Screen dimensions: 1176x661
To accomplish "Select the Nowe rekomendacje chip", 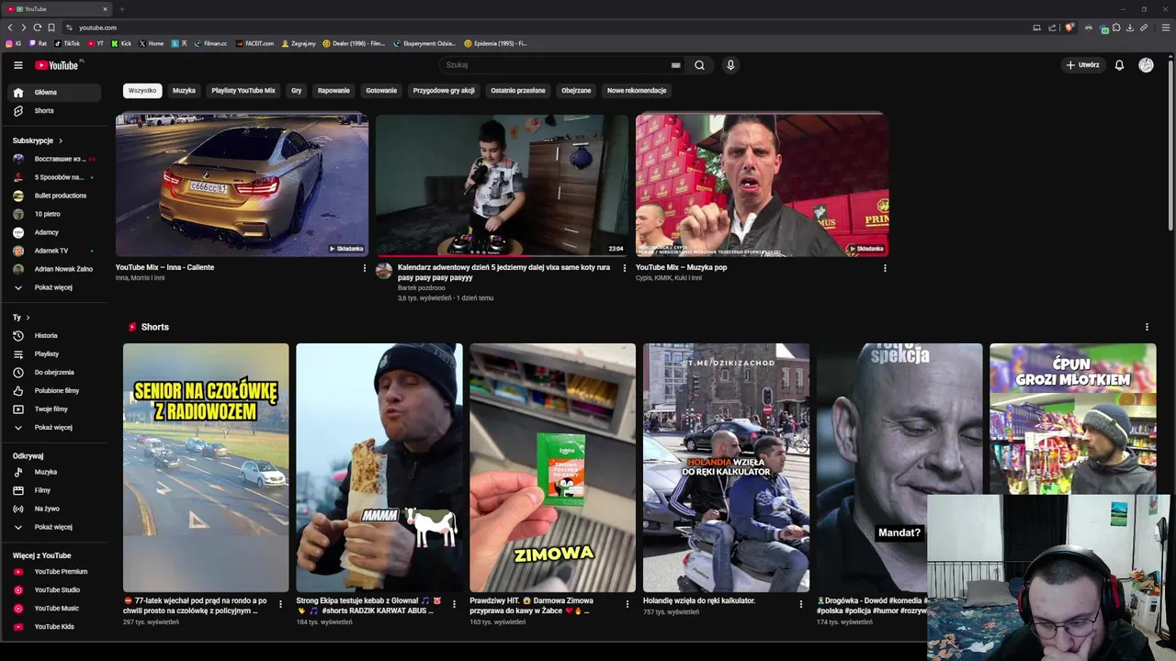I will click(637, 90).
